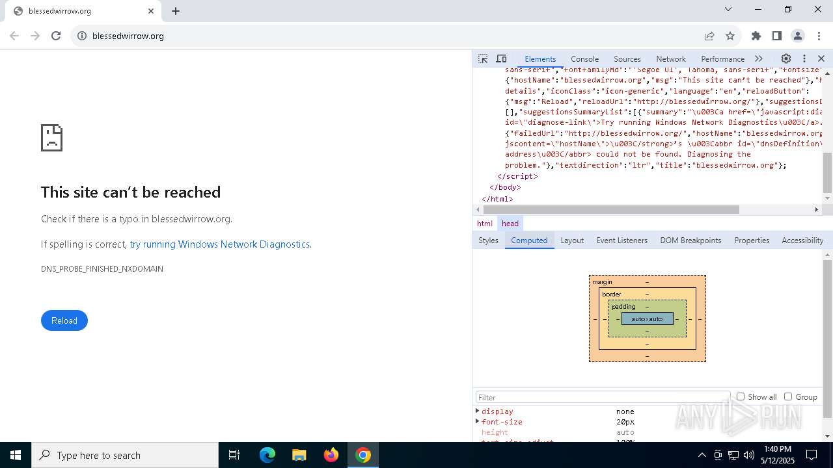Click the taskbar search box
833x468 pixels.
click(x=125, y=455)
